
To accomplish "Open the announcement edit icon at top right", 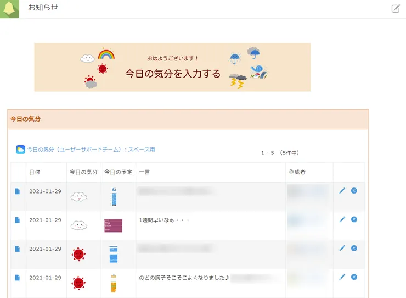I will pos(396,8).
